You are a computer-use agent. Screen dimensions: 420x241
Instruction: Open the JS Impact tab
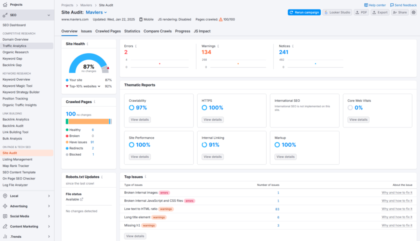click(202, 31)
